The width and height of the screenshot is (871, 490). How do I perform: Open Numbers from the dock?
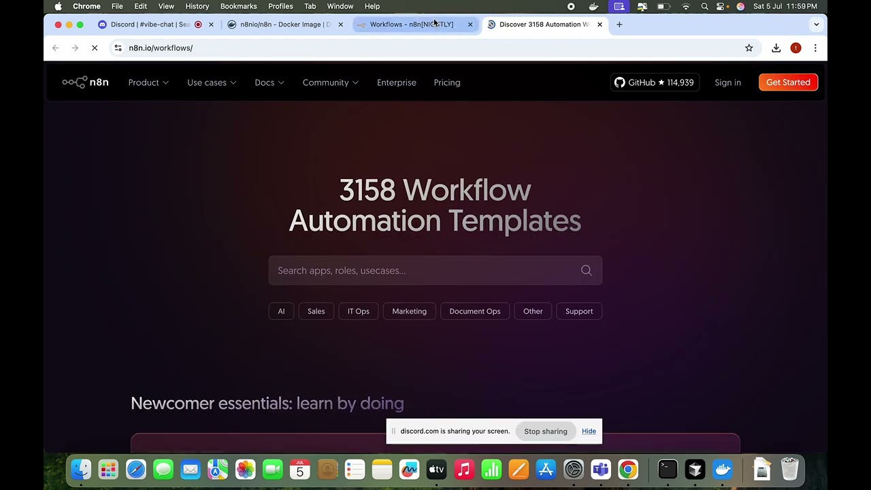click(x=491, y=470)
